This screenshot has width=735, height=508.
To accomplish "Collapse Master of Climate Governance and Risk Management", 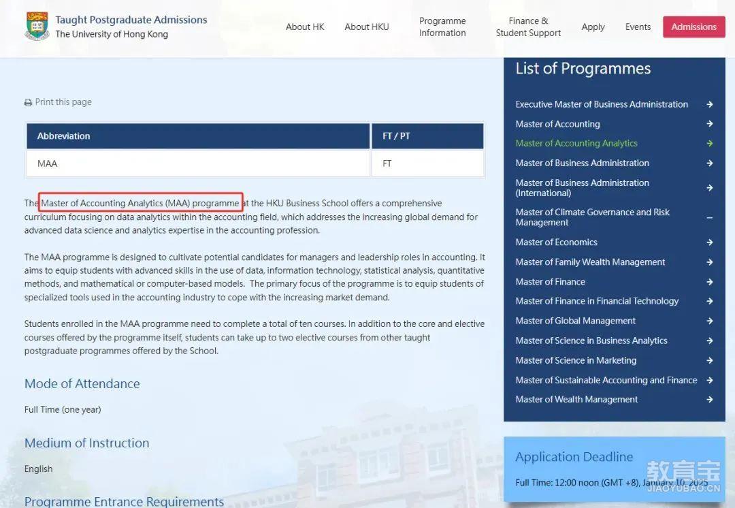I will [710, 218].
